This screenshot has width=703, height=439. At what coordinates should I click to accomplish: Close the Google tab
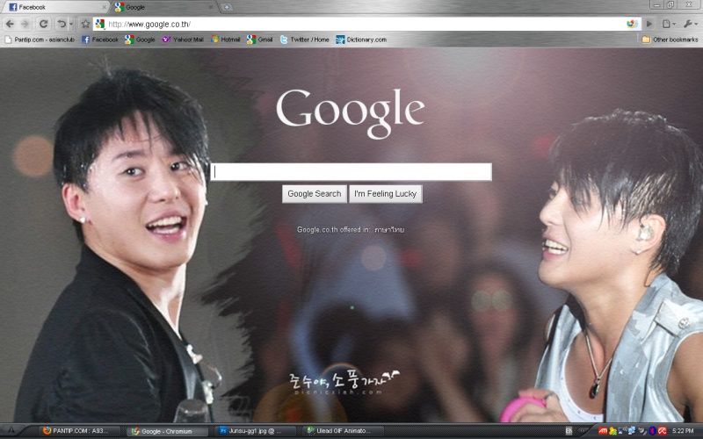(x=211, y=7)
